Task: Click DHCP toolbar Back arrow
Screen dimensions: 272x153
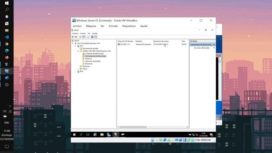Action: click(73, 37)
